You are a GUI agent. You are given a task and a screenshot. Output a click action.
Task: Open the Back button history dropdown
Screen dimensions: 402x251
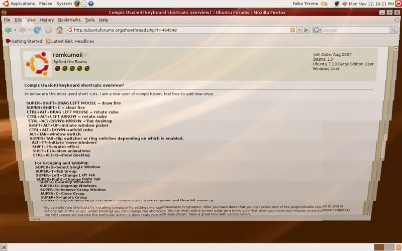click(15, 30)
